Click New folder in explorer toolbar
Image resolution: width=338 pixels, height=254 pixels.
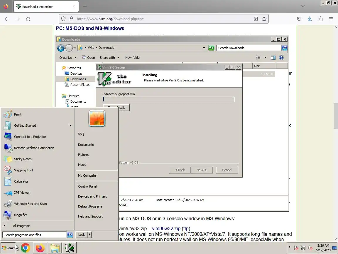click(133, 58)
